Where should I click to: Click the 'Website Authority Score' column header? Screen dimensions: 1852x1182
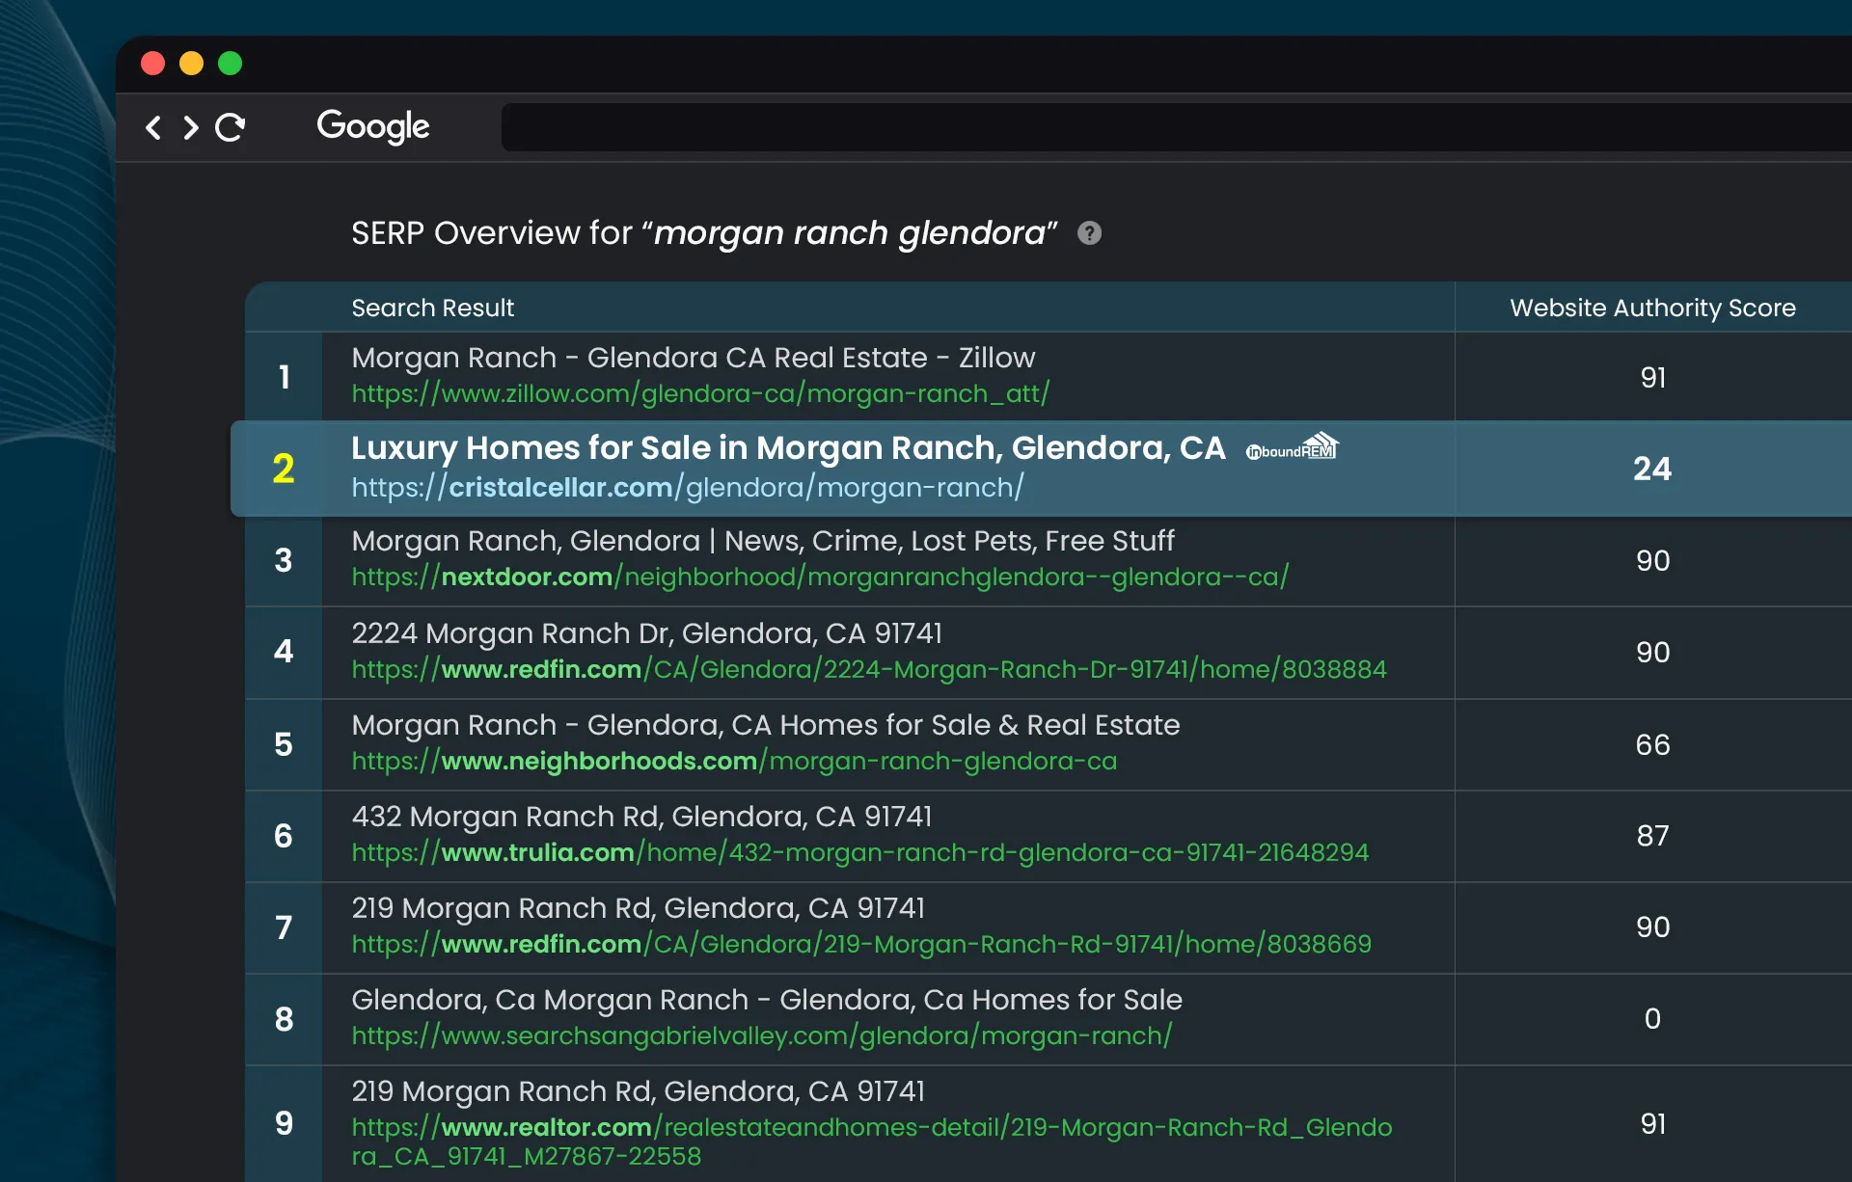[x=1652, y=308]
